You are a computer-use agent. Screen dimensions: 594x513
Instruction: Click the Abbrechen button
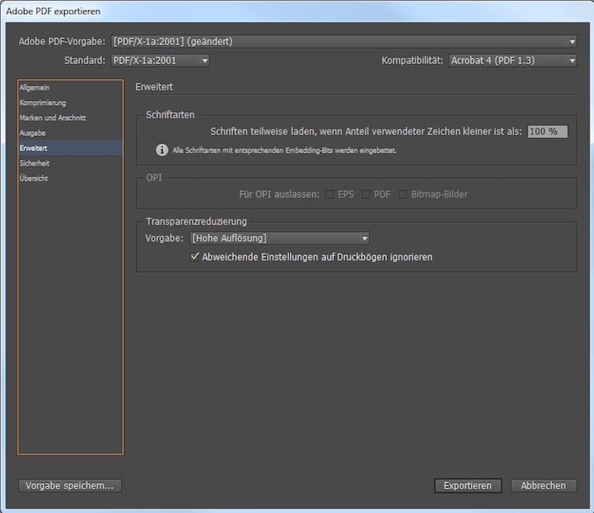click(543, 485)
